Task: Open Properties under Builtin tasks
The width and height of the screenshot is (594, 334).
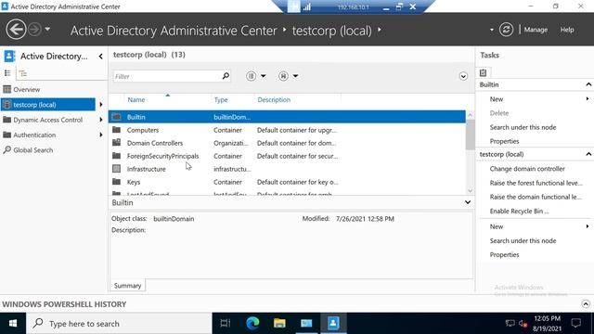Action: [x=504, y=141]
